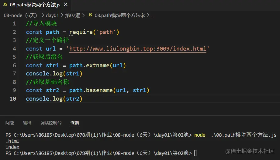Click the breadcrumb file name 08.path模块两个方法.js
The width and height of the screenshot is (280, 160).
coord(120,15)
